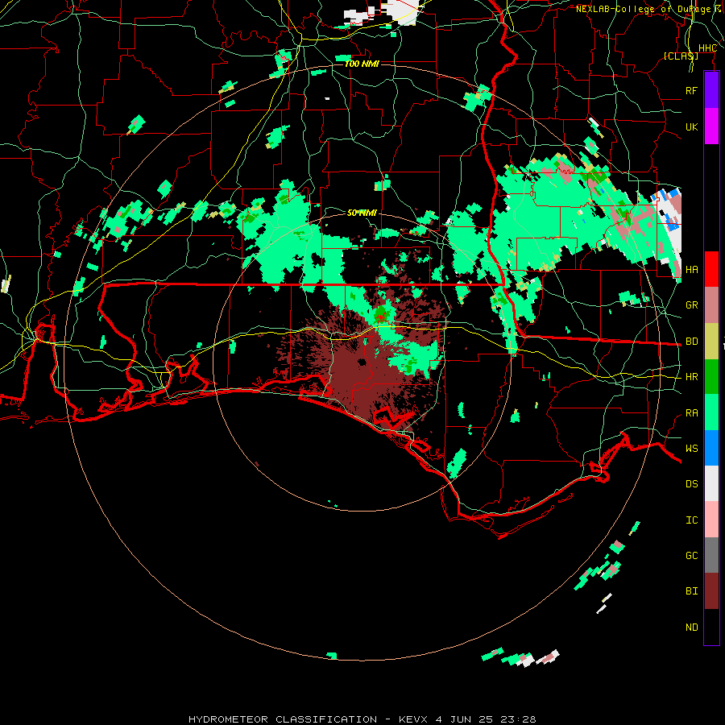
Task: Click the WS blue legend swatch
Action: 711,448
